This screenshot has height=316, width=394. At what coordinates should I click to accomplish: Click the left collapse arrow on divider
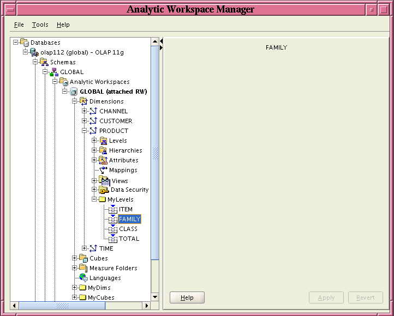point(161,41)
